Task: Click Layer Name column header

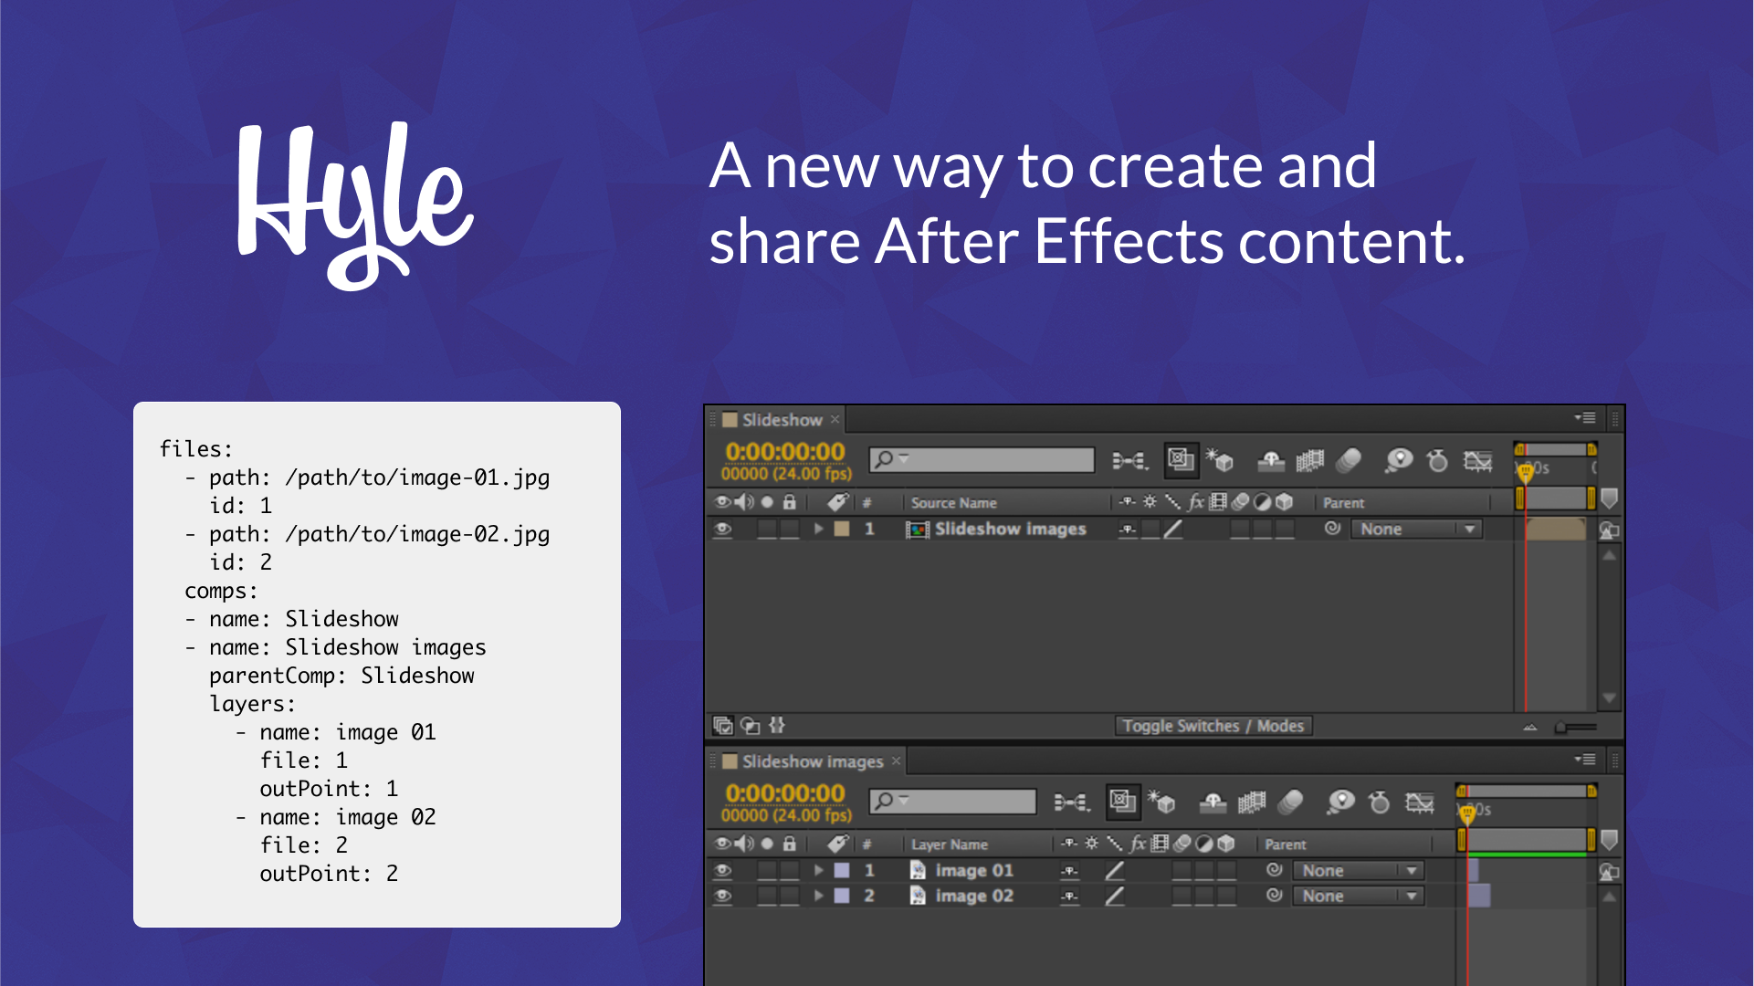Action: point(949,844)
